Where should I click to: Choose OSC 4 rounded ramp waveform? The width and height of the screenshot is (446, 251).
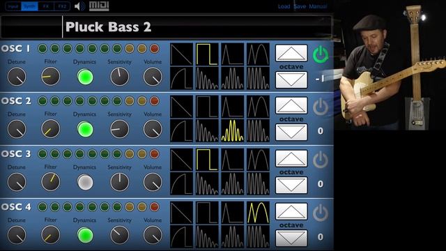pos(181,236)
